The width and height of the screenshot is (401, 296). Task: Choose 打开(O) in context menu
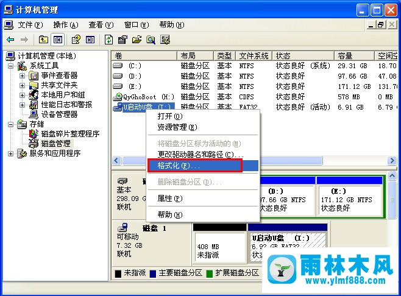[203, 116]
